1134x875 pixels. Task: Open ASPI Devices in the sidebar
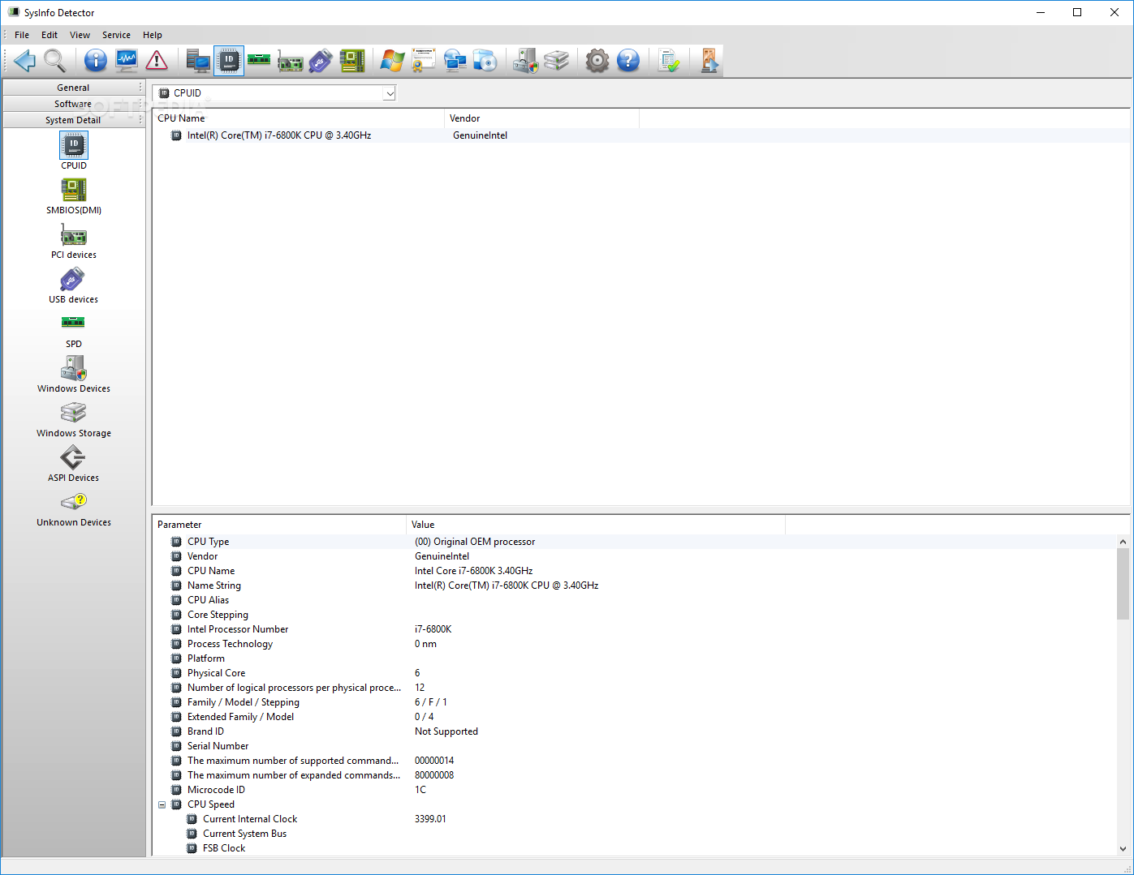[x=74, y=463]
